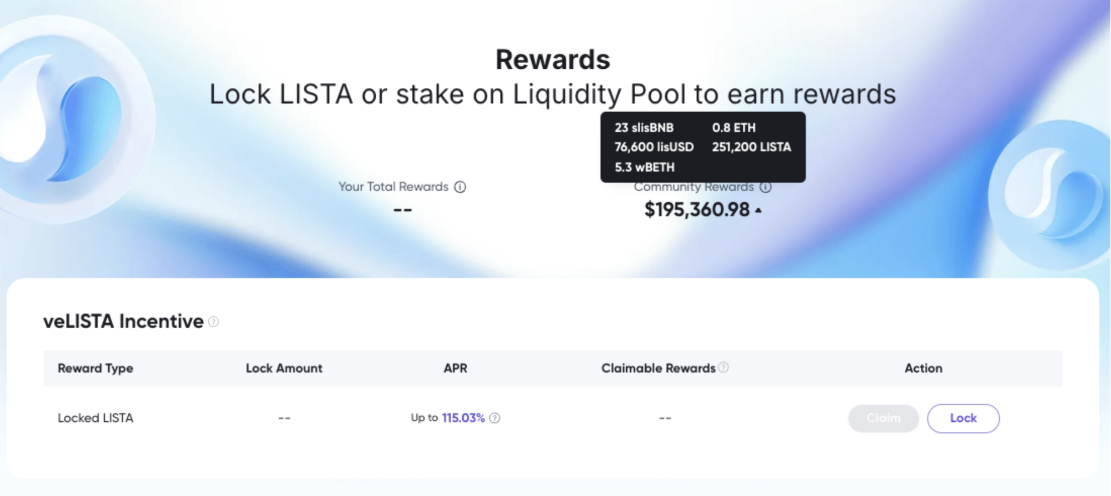The image size is (1111, 496).
Task: Click the veLISTA Incentive section heading
Action: click(123, 322)
